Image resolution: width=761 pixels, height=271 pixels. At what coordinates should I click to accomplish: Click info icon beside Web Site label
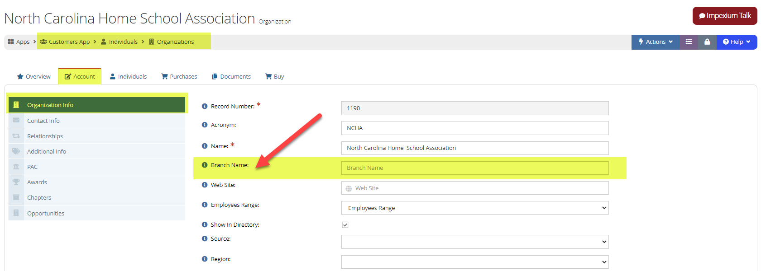[x=205, y=185]
